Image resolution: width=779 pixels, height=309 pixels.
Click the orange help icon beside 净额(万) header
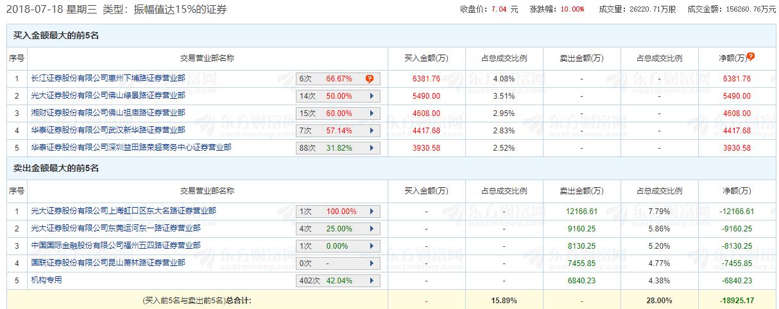click(751, 56)
